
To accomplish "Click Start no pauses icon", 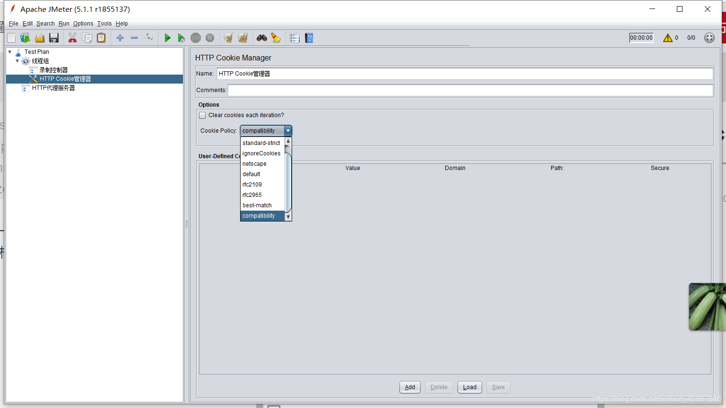I will point(181,38).
